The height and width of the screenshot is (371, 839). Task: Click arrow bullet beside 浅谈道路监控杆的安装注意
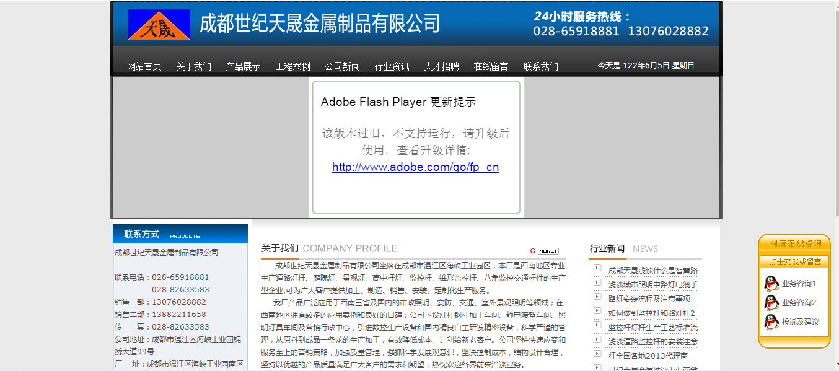click(x=597, y=339)
